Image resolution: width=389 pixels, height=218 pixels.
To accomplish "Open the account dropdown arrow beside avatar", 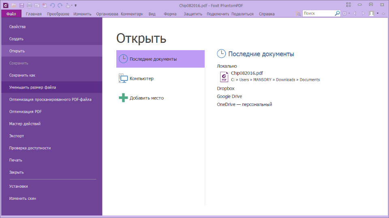I will [378, 14].
